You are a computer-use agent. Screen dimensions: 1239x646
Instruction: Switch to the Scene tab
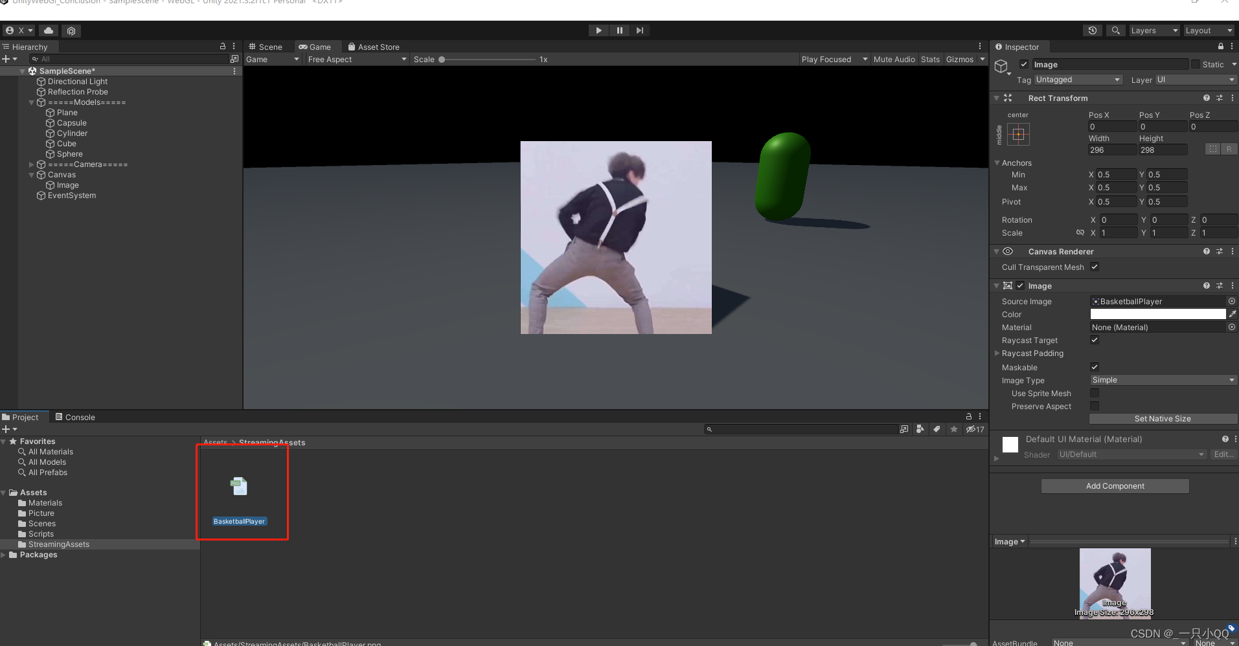click(x=266, y=47)
